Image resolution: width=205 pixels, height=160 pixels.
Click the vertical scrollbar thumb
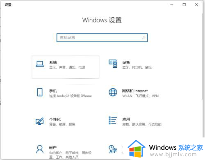[202, 56]
